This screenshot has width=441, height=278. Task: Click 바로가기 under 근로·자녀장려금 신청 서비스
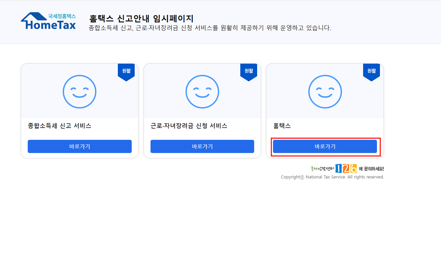click(202, 146)
